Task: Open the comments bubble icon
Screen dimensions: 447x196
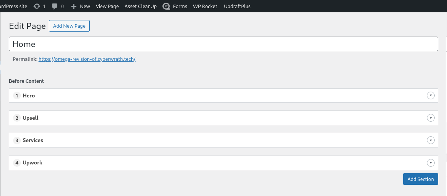Action: click(55, 6)
